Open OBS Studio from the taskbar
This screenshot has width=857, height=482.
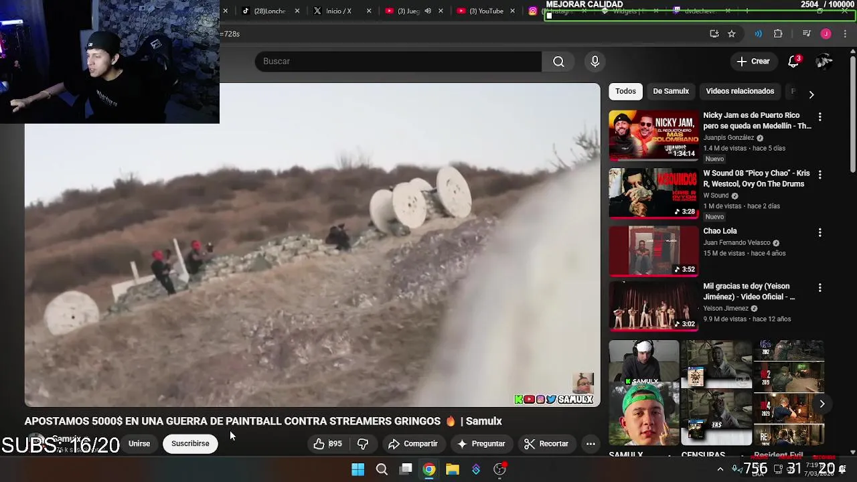(500, 469)
